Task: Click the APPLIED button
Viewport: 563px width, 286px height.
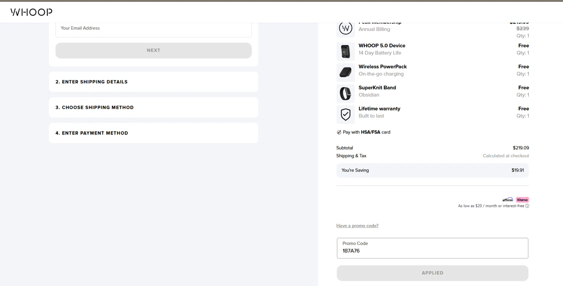Action: [432, 273]
